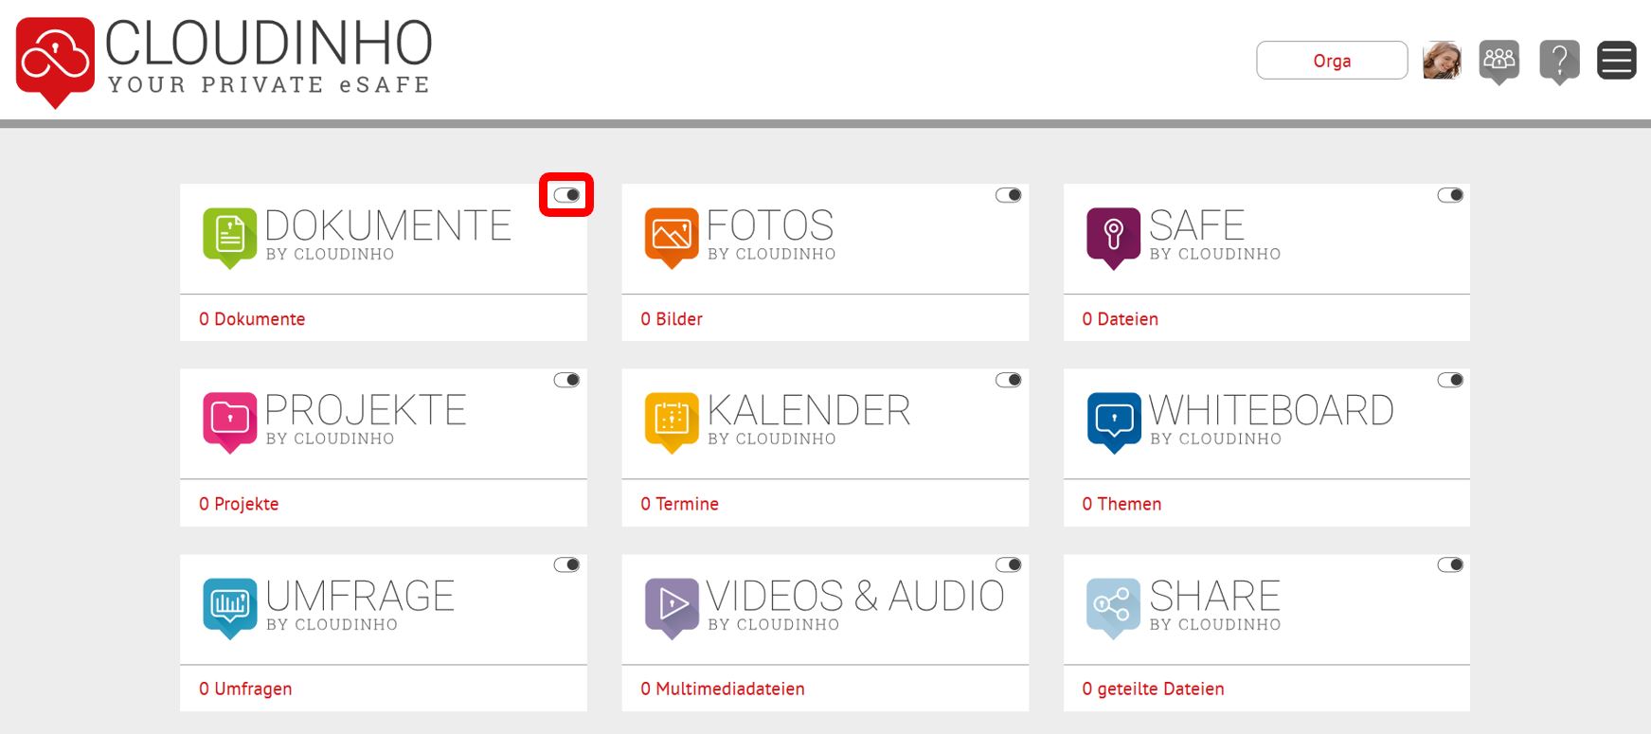Screen dimensions: 1651x734
Task: Toggle the Projekte module switch
Action: (566, 380)
